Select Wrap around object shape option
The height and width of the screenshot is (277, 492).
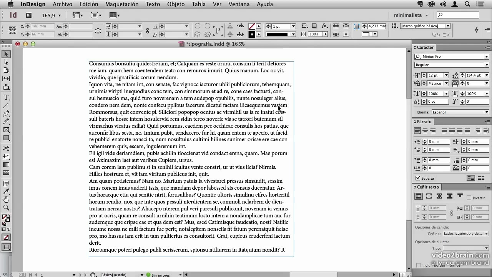(439, 196)
